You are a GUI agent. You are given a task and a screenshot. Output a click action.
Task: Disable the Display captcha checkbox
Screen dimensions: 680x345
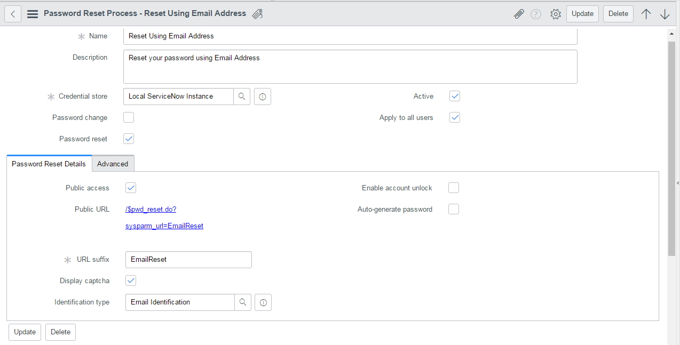[x=130, y=280]
